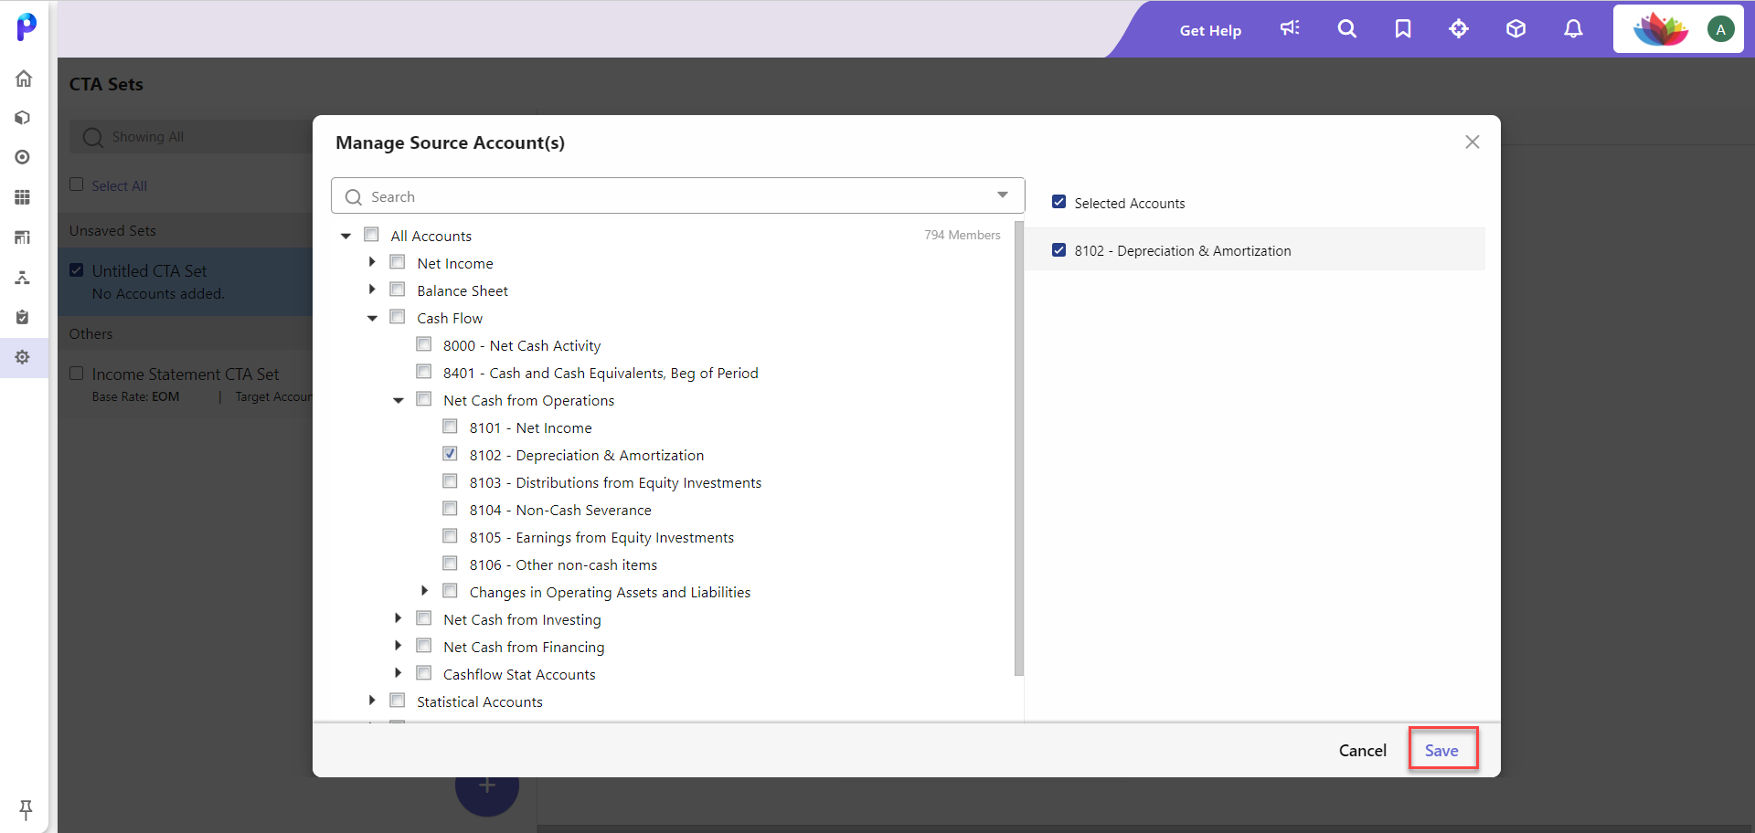Open the grid apps icon in sidebar
This screenshot has width=1755, height=833.
click(23, 197)
